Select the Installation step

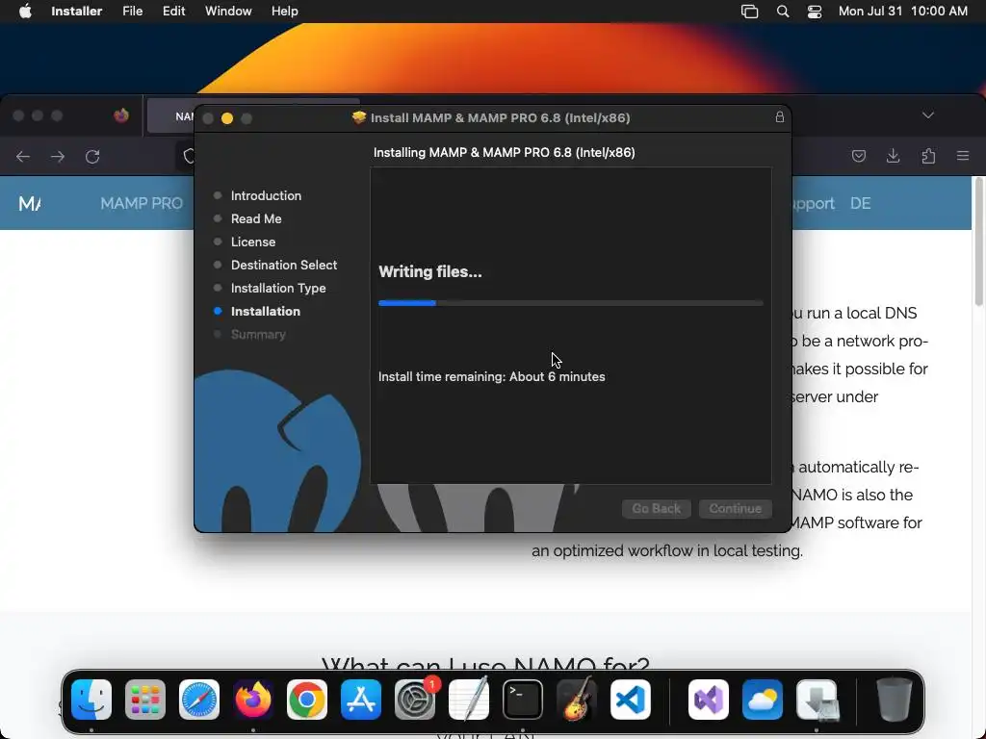pyautogui.click(x=266, y=312)
